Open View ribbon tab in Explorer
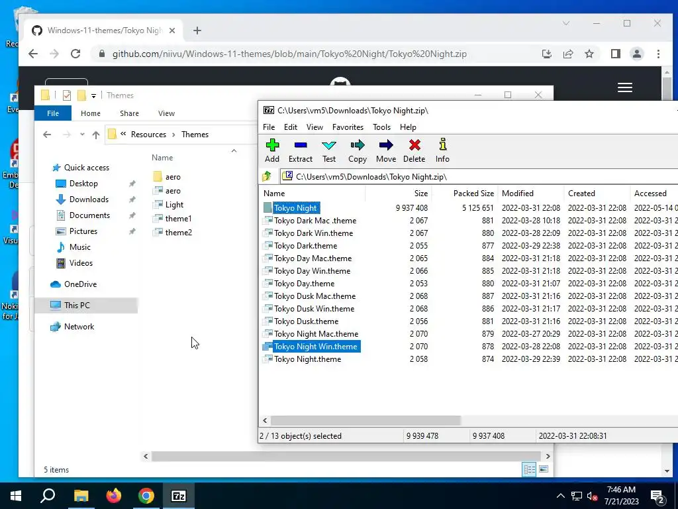This screenshot has height=509, width=678. pos(166,113)
